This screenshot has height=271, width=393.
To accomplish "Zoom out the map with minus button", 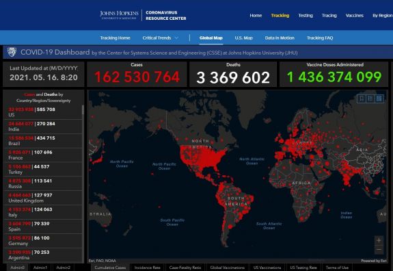I will point(379,249).
